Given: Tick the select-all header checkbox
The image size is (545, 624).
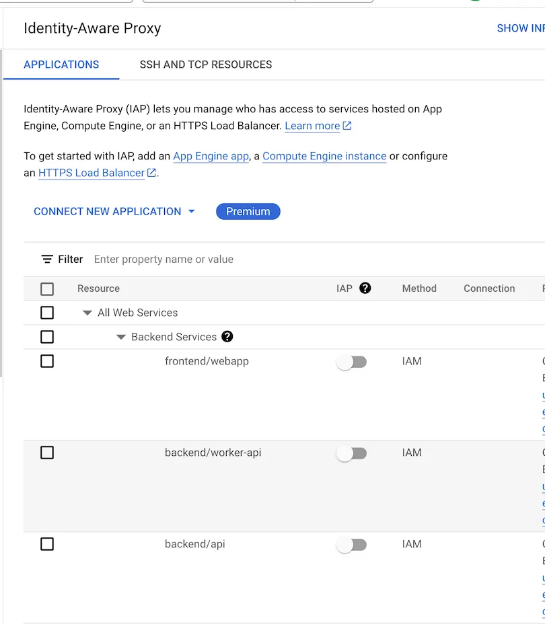Looking at the screenshot, I should coord(47,289).
